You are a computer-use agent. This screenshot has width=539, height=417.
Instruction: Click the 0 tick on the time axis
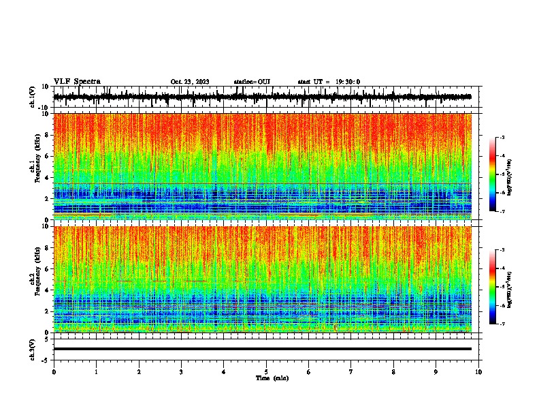tap(54, 372)
